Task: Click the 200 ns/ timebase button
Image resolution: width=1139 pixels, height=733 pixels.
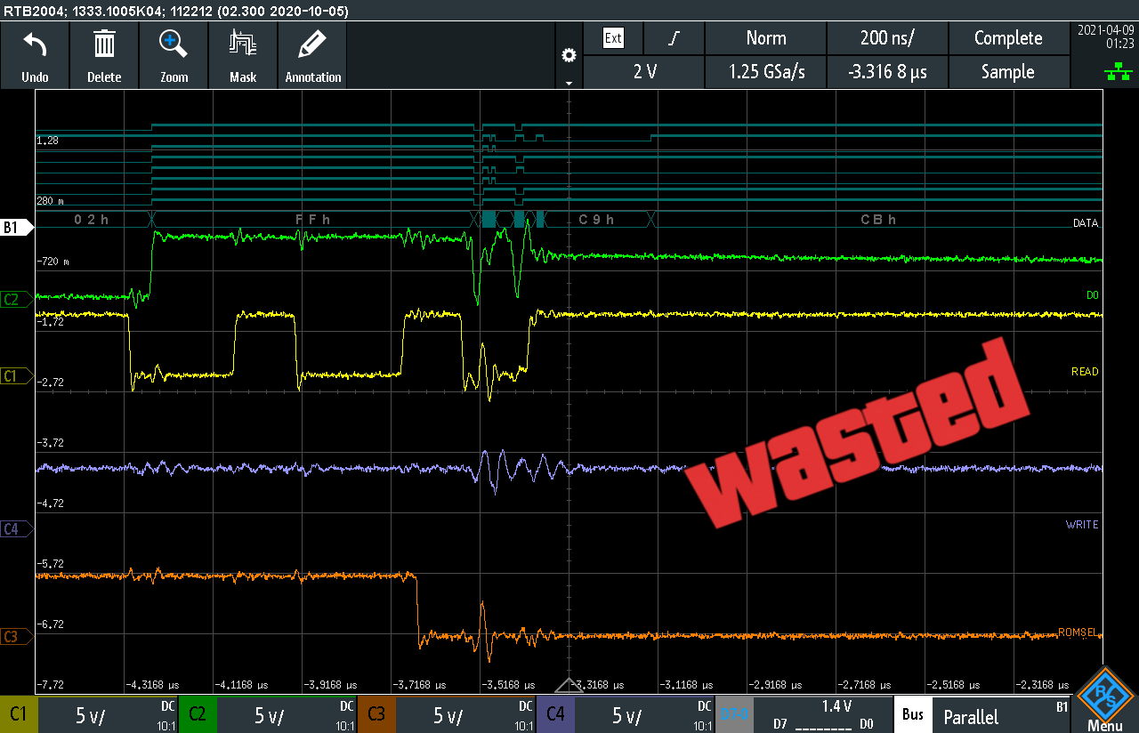Action: tap(887, 38)
